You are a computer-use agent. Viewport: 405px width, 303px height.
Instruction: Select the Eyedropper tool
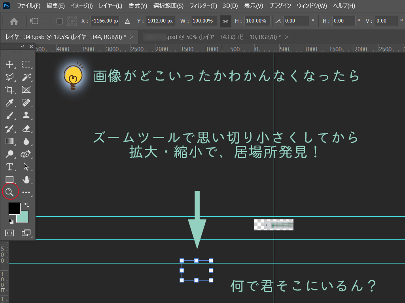10,103
